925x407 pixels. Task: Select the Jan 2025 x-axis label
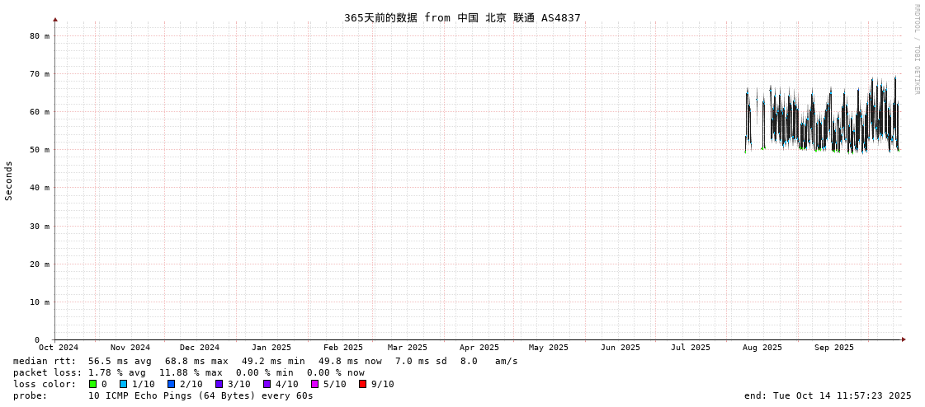(271, 348)
